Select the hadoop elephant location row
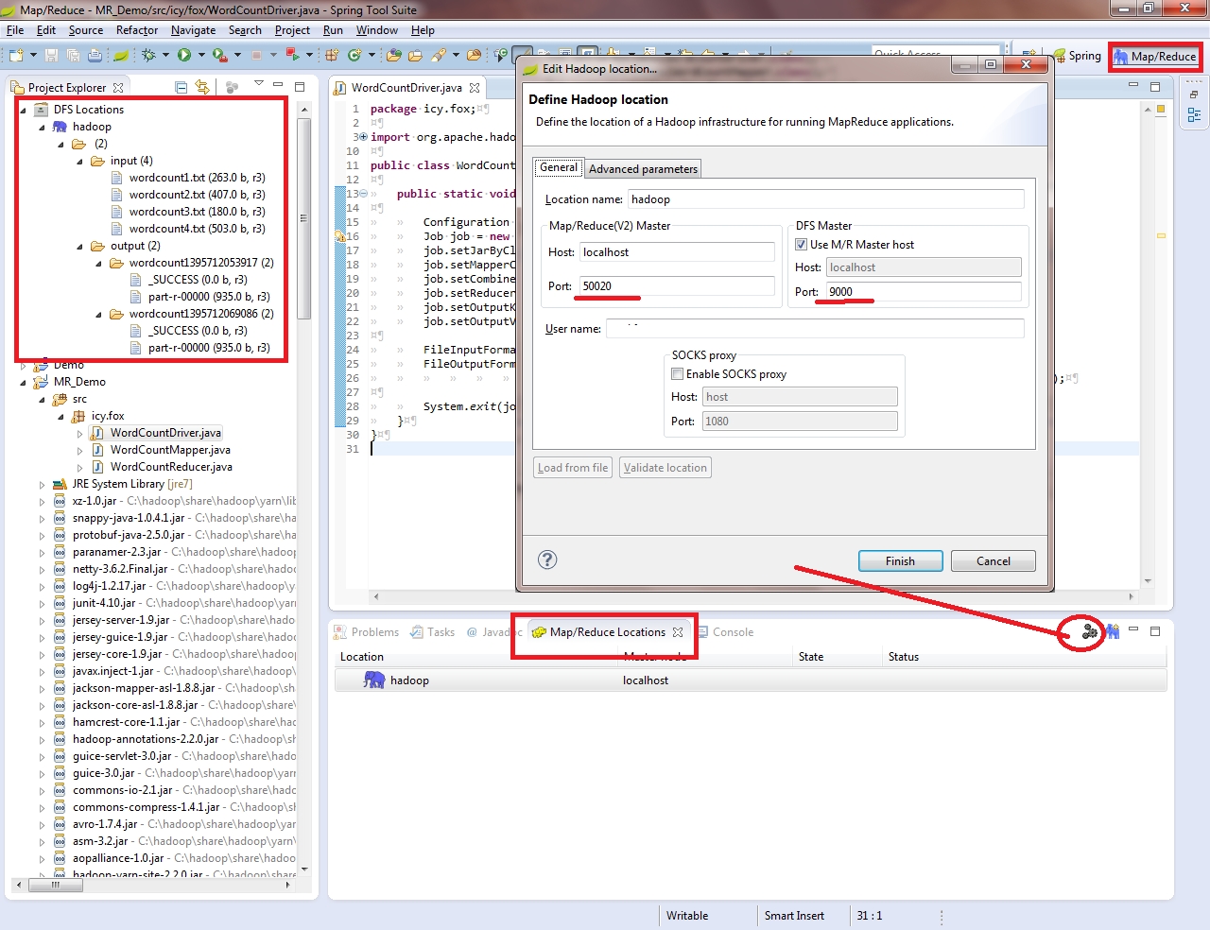Image resolution: width=1210 pixels, height=930 pixels. (751, 680)
